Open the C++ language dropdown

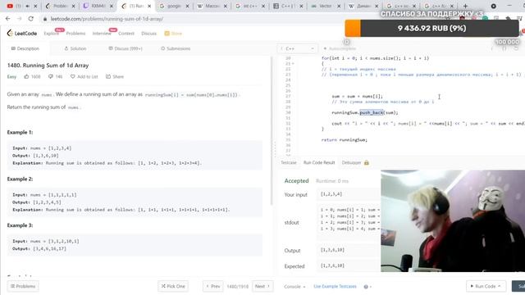(x=298, y=48)
